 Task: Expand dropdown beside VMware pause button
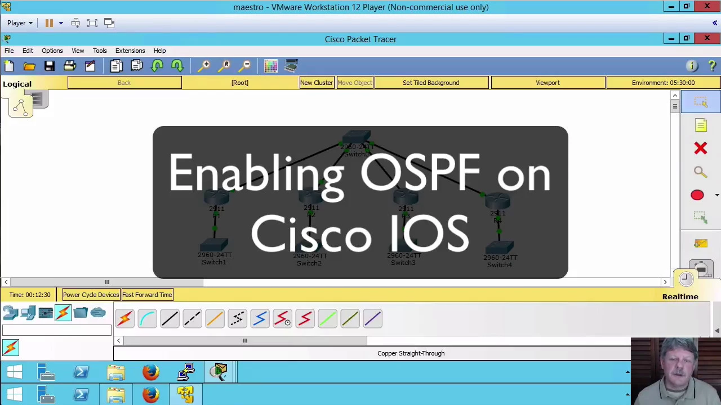[61, 23]
